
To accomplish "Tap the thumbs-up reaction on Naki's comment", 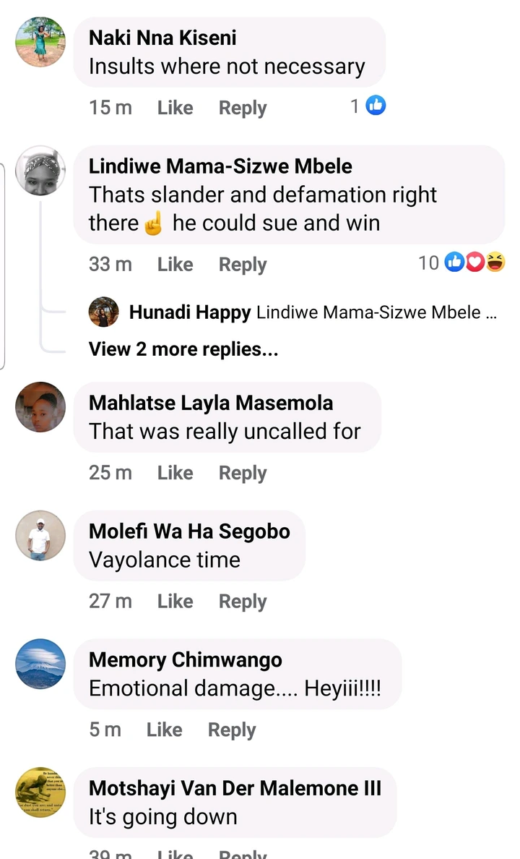I will [376, 106].
